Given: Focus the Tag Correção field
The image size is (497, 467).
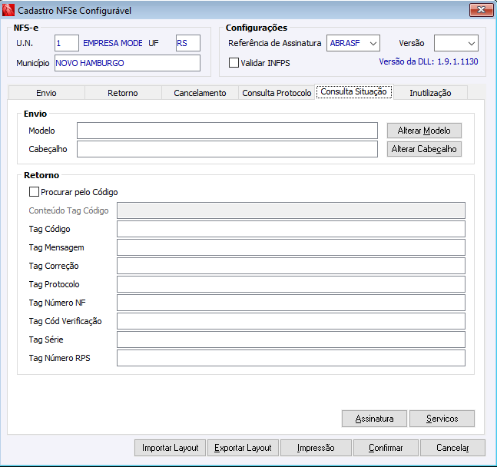Looking at the screenshot, I should click(291, 266).
